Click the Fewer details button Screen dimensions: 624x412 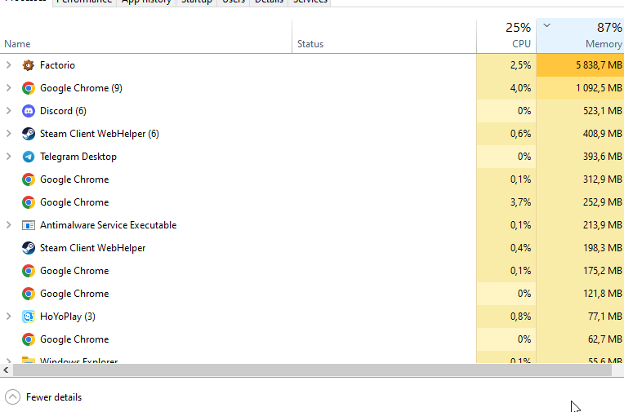43,396
